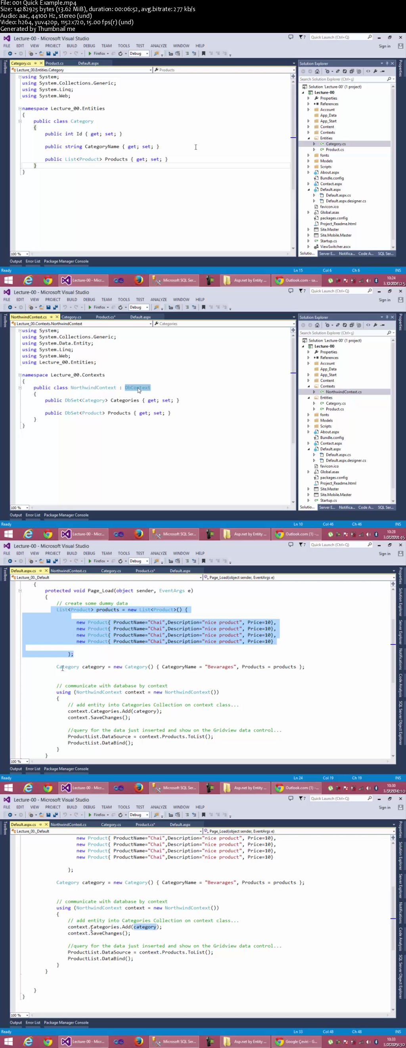Open Package Manager Console in 10:28 frame

(x=66, y=515)
